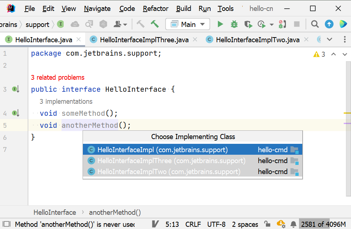Change CRLF line separator
Image resolution: width=351 pixels, height=229 pixels.
tap(193, 224)
